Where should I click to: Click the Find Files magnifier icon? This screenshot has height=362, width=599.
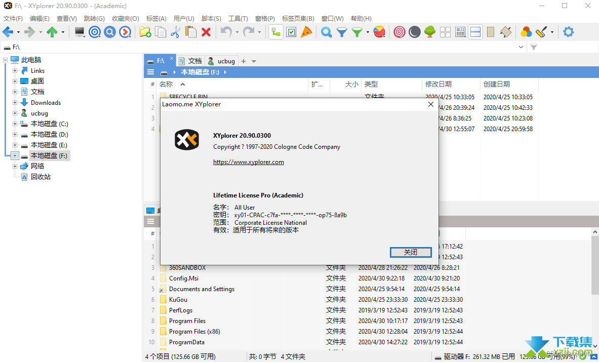click(110, 32)
